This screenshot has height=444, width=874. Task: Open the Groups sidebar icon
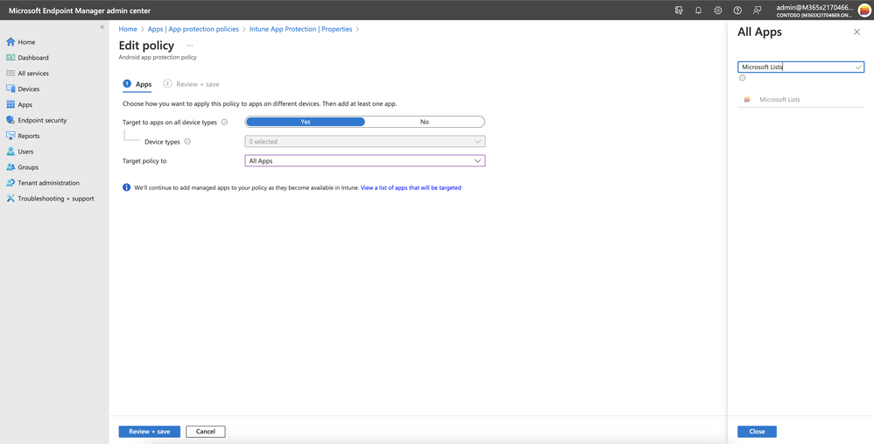[11, 166]
